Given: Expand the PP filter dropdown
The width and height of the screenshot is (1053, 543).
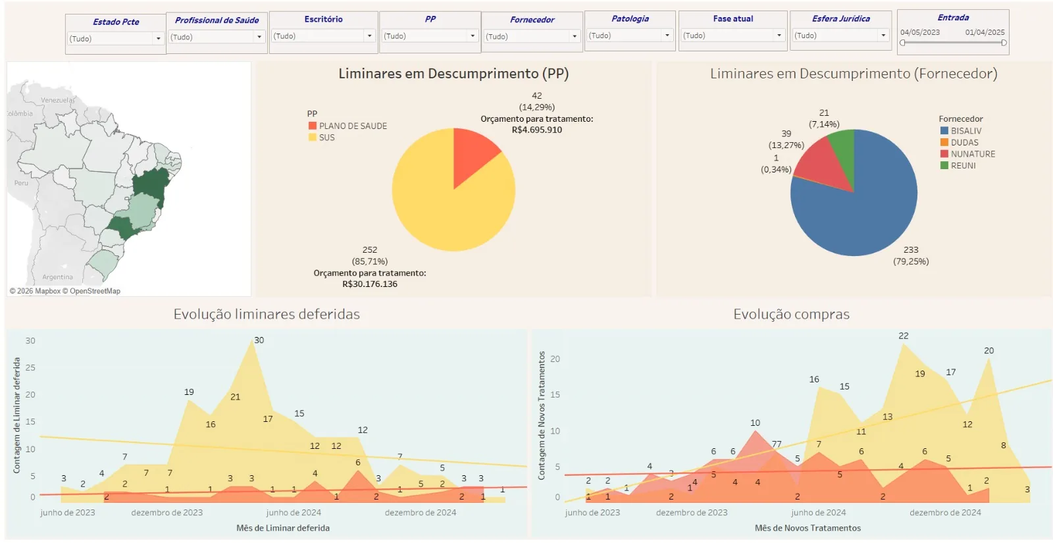Looking at the screenshot, I should [430, 36].
